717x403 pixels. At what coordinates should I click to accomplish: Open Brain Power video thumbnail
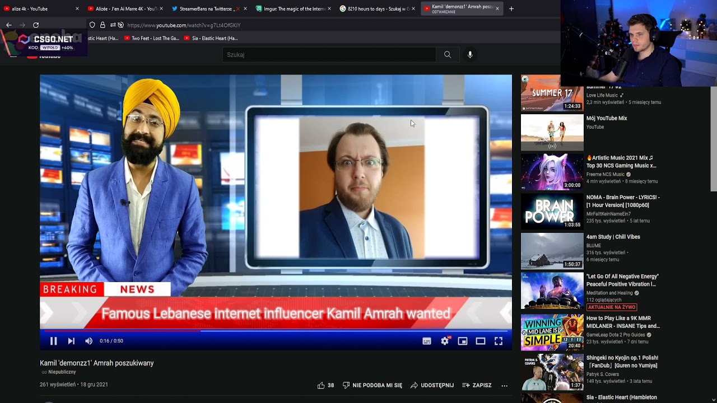[552, 212]
